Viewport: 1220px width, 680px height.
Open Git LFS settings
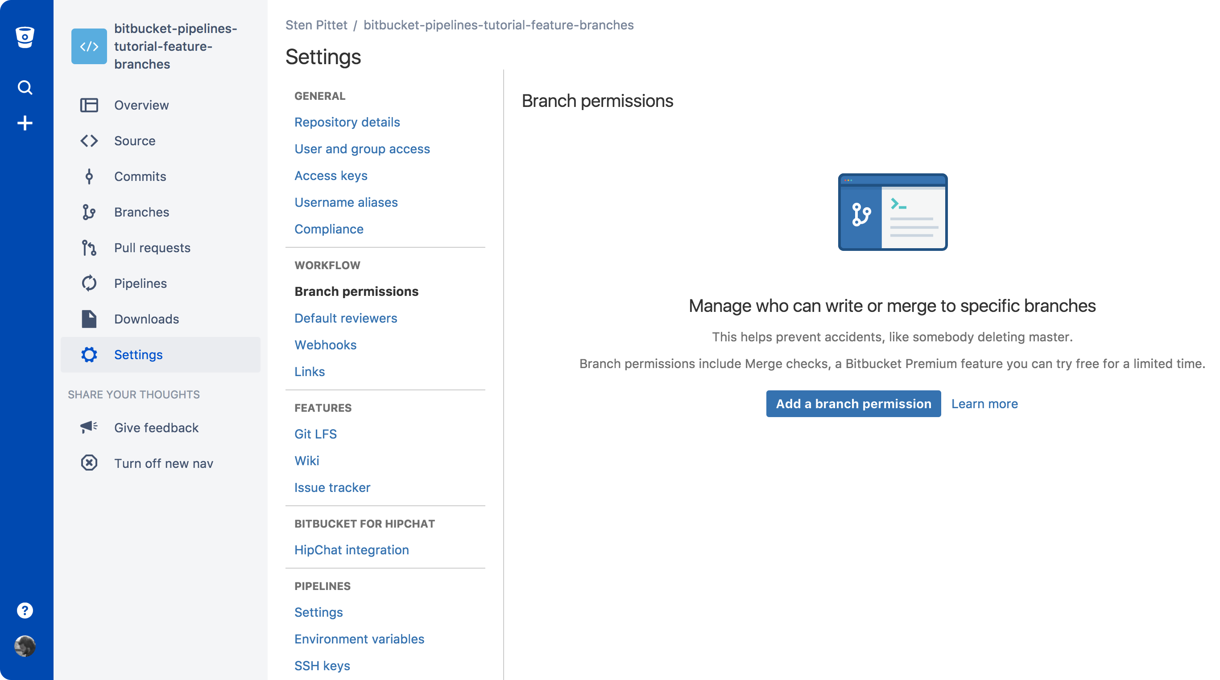[315, 434]
